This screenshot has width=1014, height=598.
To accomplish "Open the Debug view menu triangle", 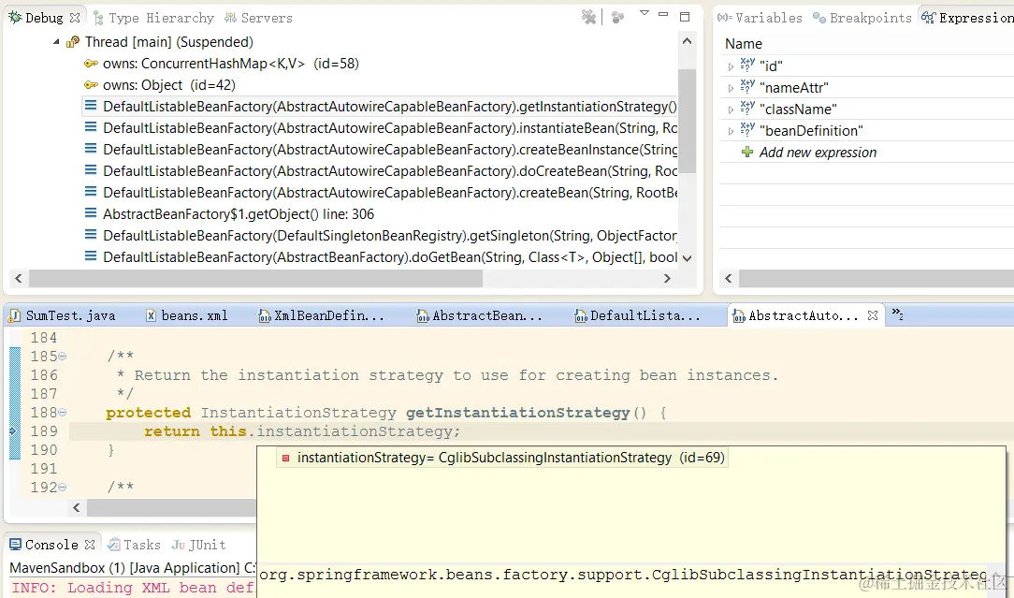I will tap(645, 13).
